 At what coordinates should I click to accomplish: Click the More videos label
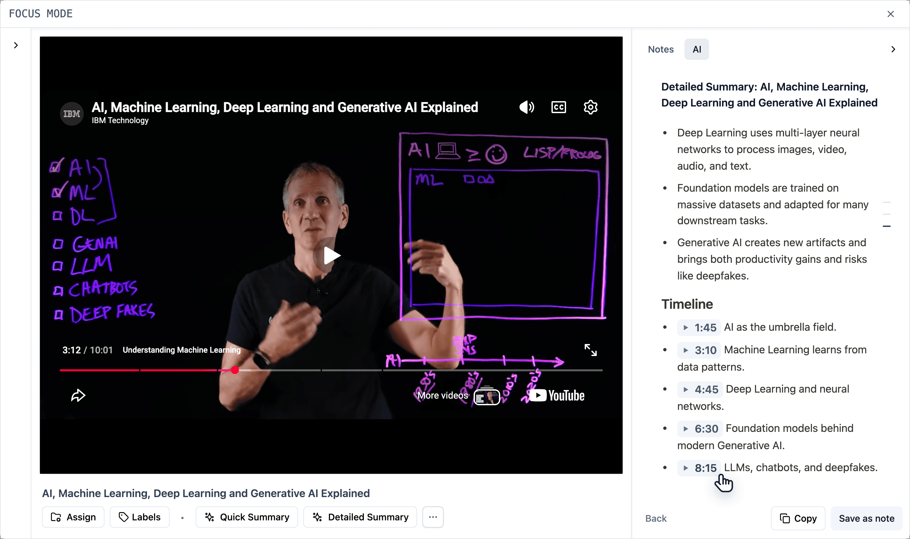click(443, 396)
